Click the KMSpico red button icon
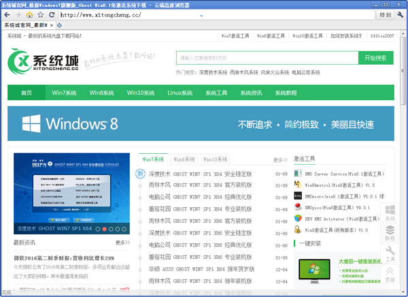Viewport: 408px width, 297px height. pos(298,207)
